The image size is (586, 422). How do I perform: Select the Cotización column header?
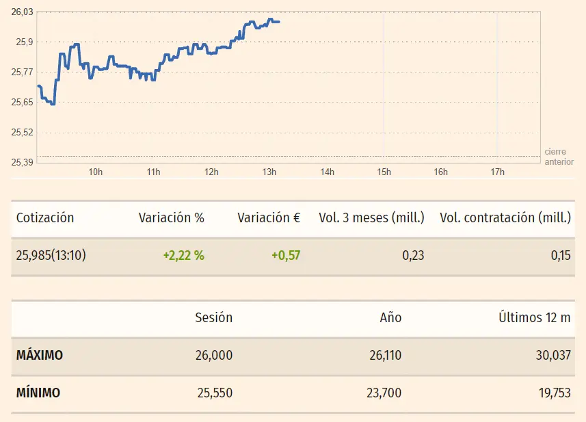coord(45,218)
